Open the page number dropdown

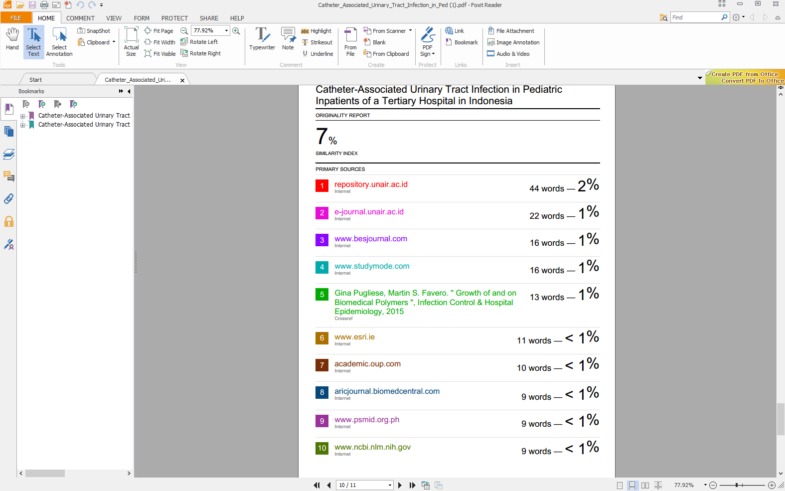390,485
